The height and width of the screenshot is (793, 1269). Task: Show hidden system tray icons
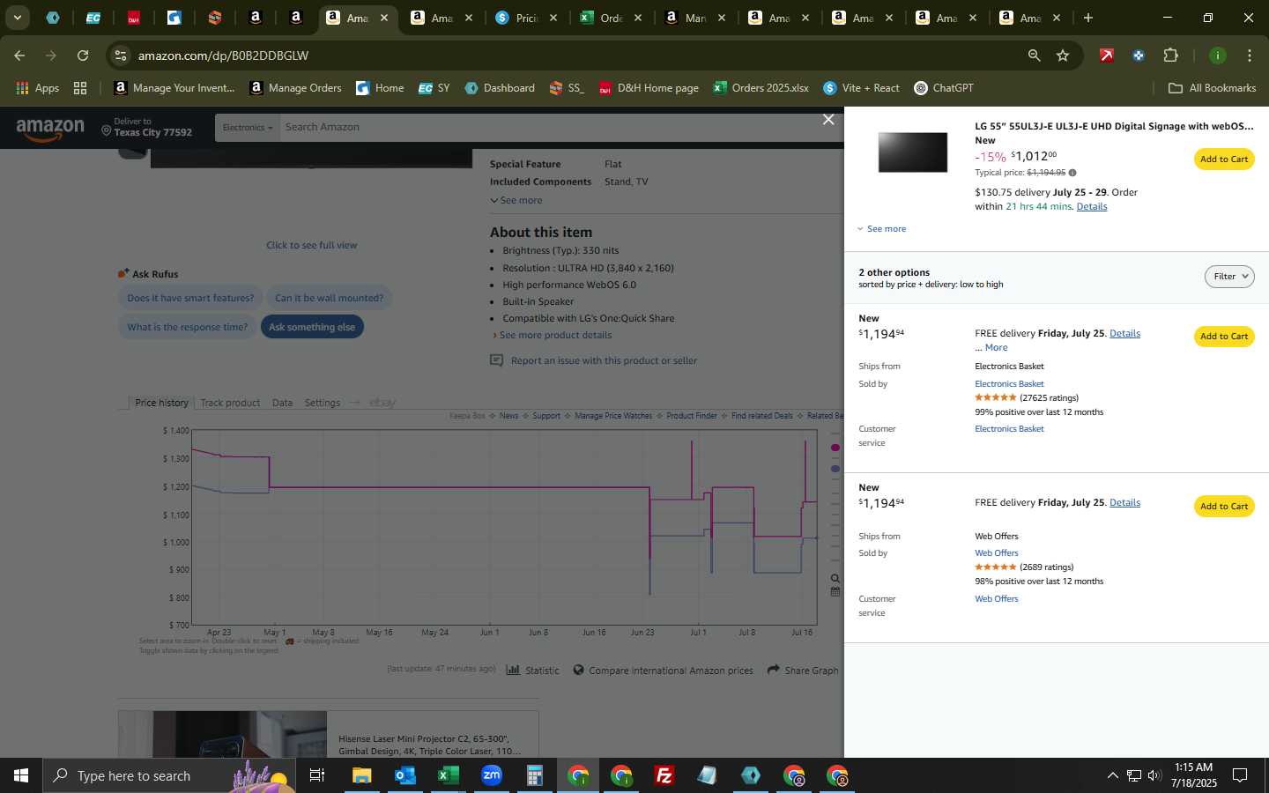click(x=1112, y=775)
